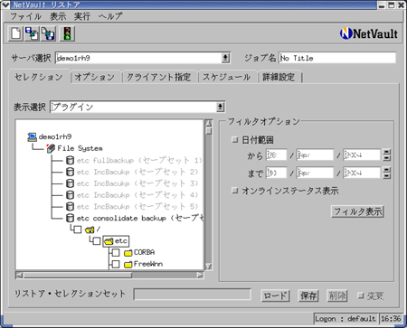Click the open etc folder icon
407x328 pixels.
109,241
